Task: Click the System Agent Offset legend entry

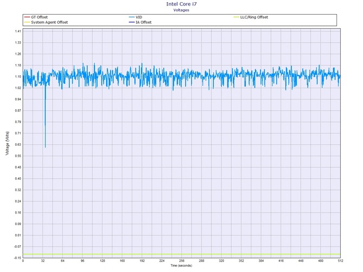Action: click(46, 22)
